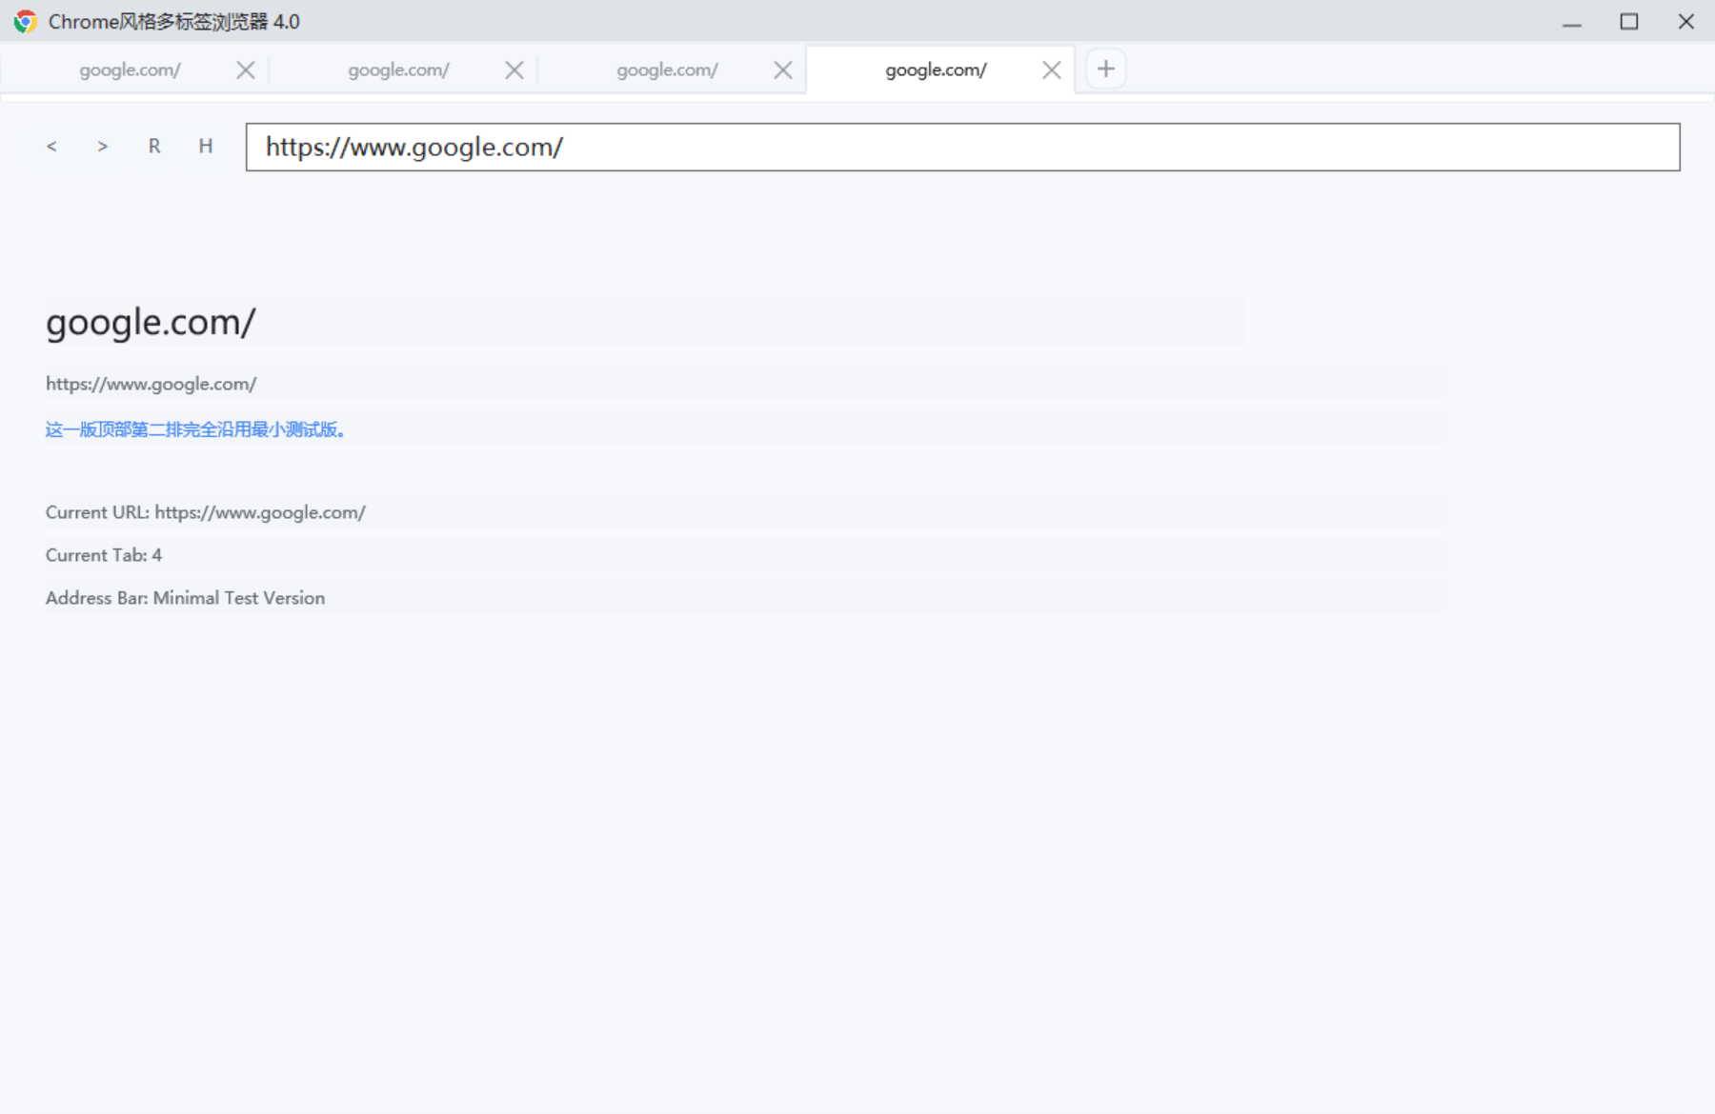Click the https://www.google.com/ line under the heading
Image resolution: width=1715 pixels, height=1114 pixels.
[151, 384]
